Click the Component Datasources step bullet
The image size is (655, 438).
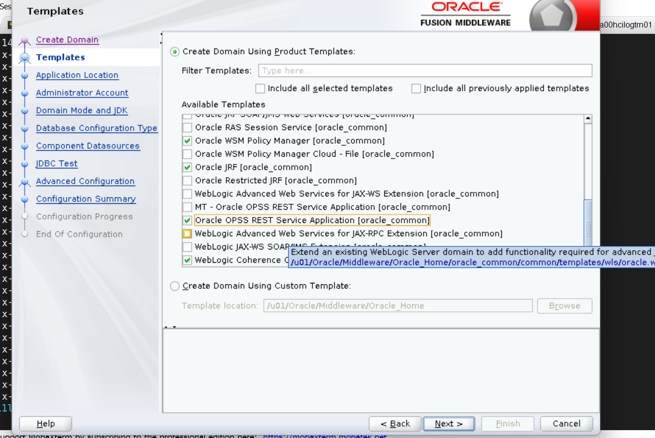(x=25, y=146)
